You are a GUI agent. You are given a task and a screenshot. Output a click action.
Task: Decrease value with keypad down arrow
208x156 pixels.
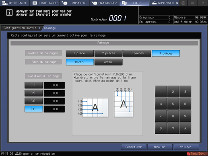pos(173,128)
